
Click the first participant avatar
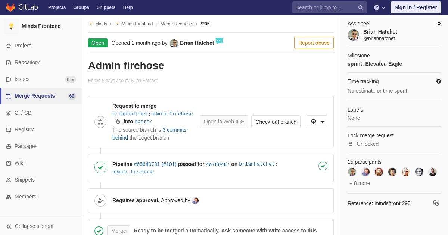tap(352, 172)
